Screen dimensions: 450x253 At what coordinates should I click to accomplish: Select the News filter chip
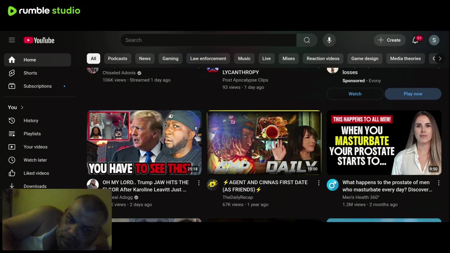point(145,59)
